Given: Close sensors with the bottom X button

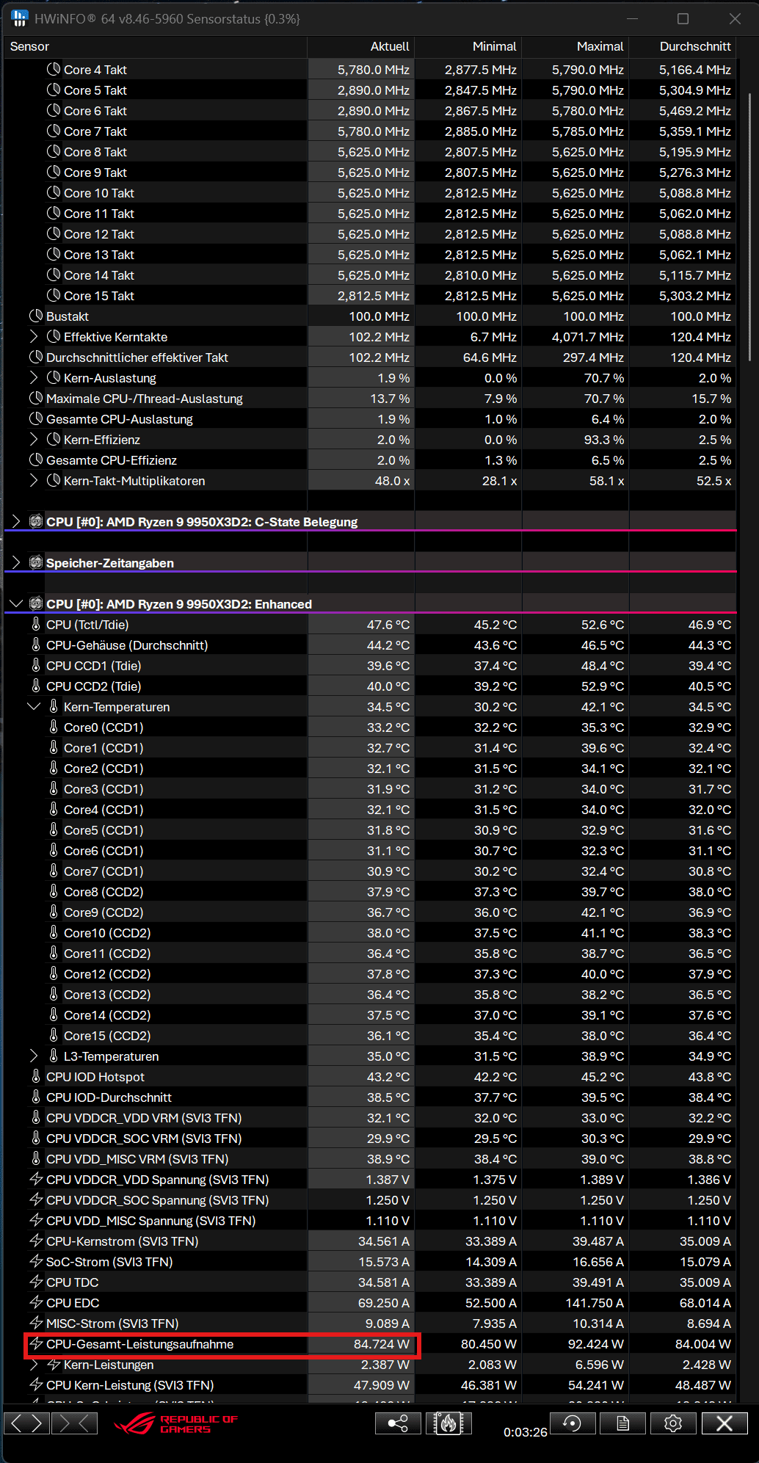Looking at the screenshot, I should pos(724,1423).
